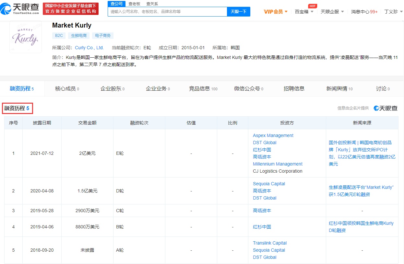Open Sequoia Capital investor in D轮 row
This screenshot has height=264, width=404.
point(269,184)
